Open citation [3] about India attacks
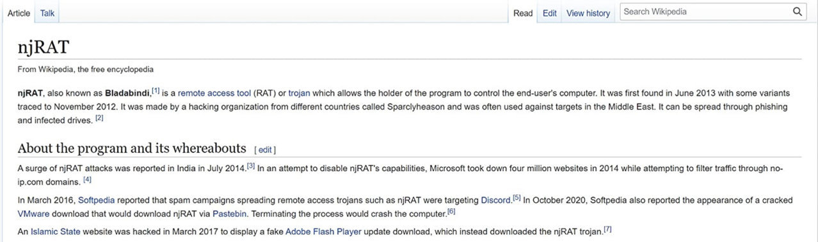818x242 pixels. tap(251, 166)
